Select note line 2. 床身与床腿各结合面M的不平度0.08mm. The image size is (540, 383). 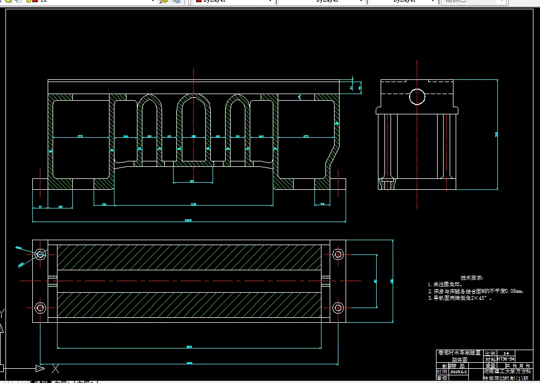(x=475, y=291)
